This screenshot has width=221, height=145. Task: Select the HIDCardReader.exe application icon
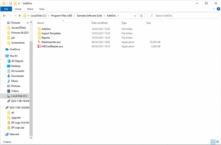click(x=39, y=46)
